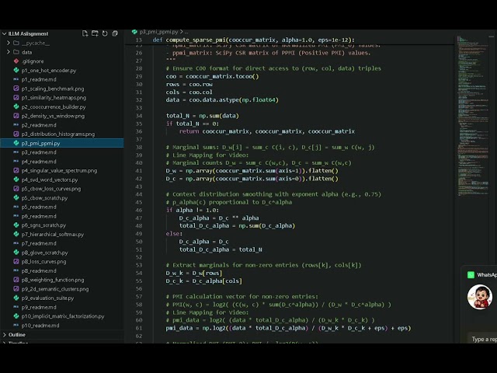Click the Python file icon beside p3_pmi_ppmi.py breadcrumb
The height and width of the screenshot is (373, 497).
134,32
